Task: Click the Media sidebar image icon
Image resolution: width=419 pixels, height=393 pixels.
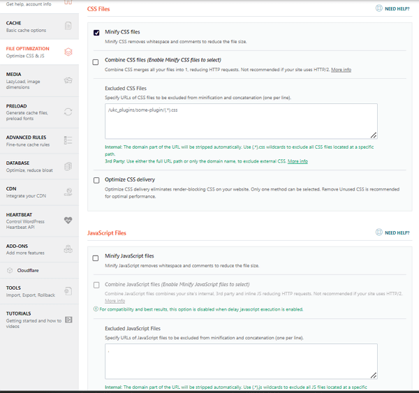Action: [x=68, y=80]
